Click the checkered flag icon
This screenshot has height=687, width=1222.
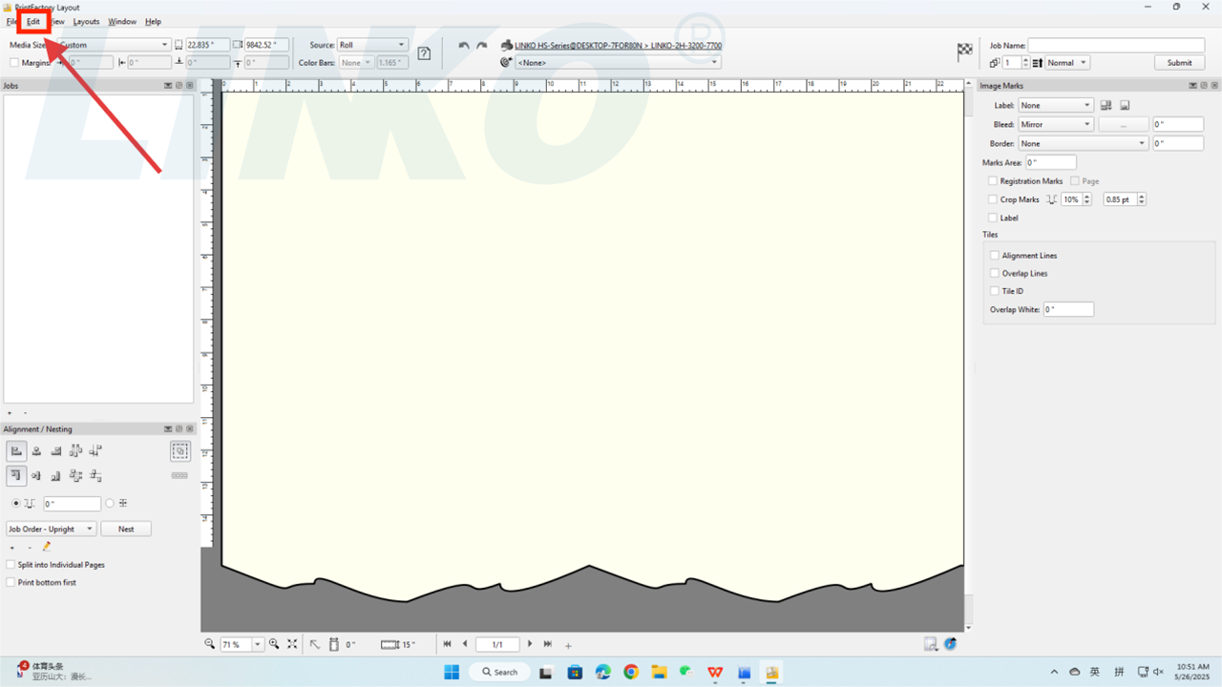tap(965, 52)
